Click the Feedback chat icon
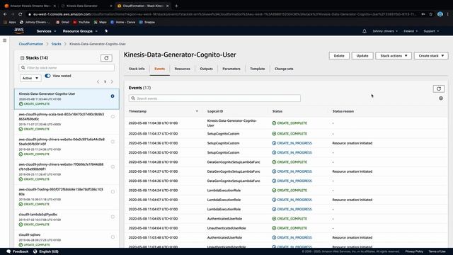 point(8,251)
